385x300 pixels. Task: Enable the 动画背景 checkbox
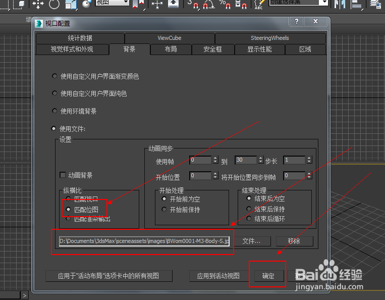coord(63,175)
